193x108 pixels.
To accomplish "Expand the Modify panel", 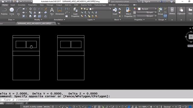I will click(38, 19).
